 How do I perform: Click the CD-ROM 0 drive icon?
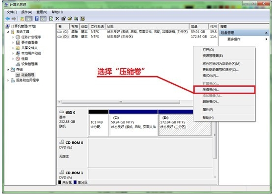[x=62, y=142]
